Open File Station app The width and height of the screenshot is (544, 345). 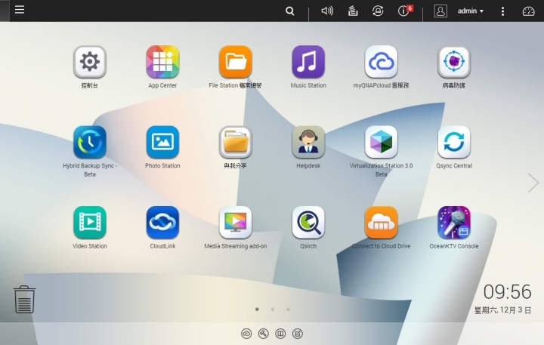click(x=235, y=62)
